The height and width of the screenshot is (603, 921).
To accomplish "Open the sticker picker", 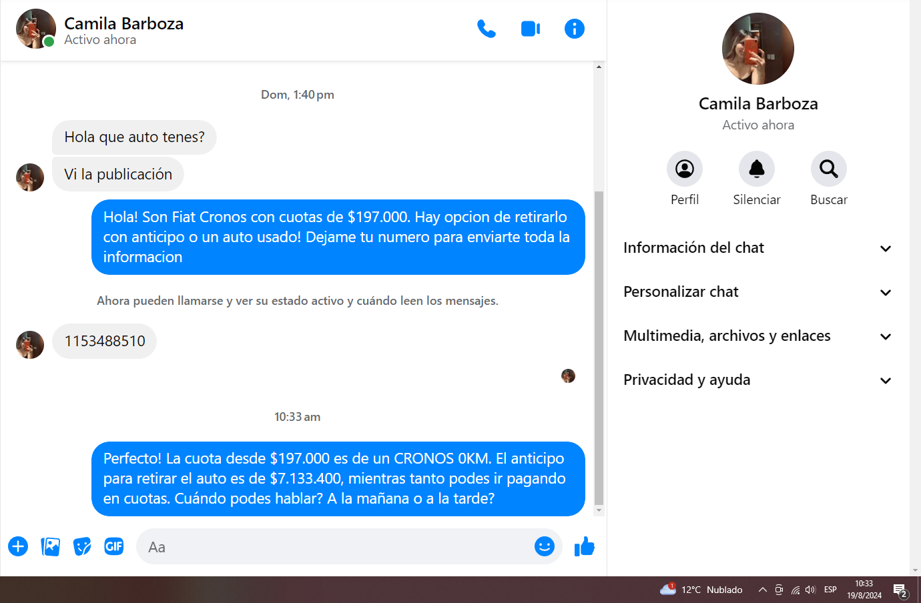I will click(x=82, y=547).
